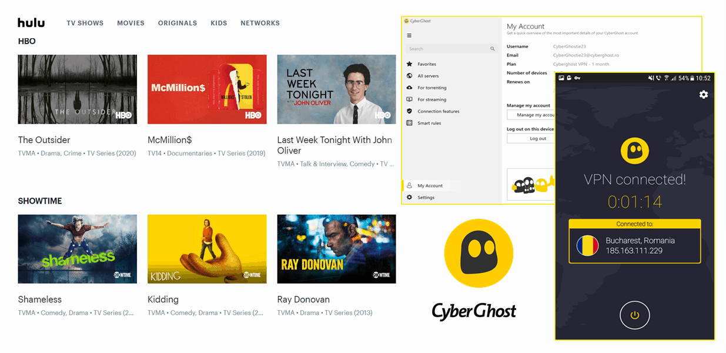Click the 'Manage my account' button
The image size is (726, 353).
coord(531,115)
